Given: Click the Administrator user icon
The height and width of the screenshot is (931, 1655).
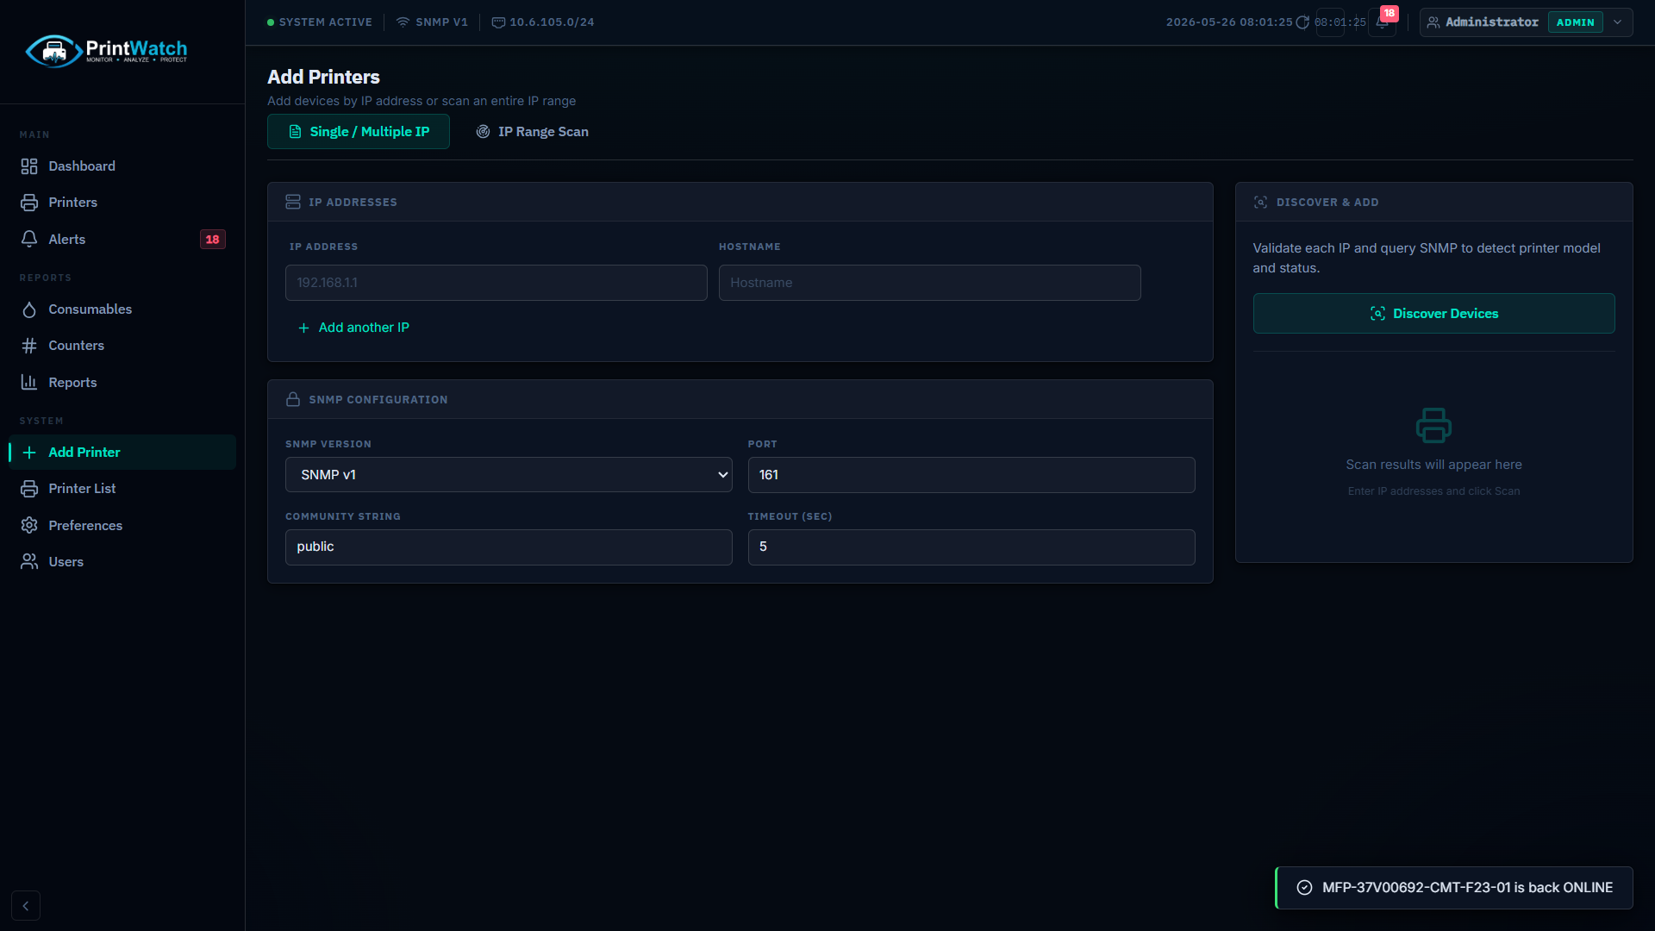Looking at the screenshot, I should click(x=1433, y=22).
